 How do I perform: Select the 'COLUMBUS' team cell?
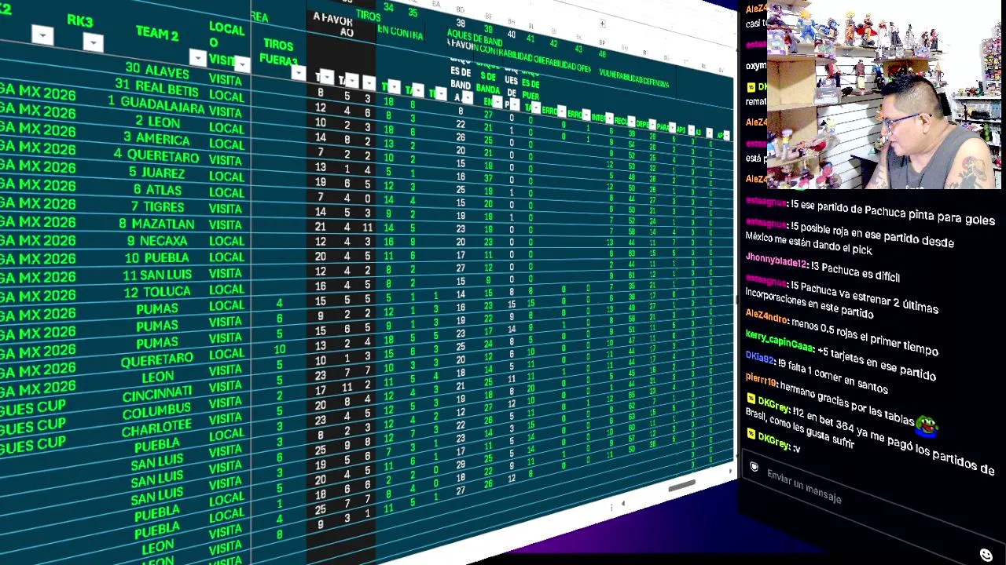(156, 411)
